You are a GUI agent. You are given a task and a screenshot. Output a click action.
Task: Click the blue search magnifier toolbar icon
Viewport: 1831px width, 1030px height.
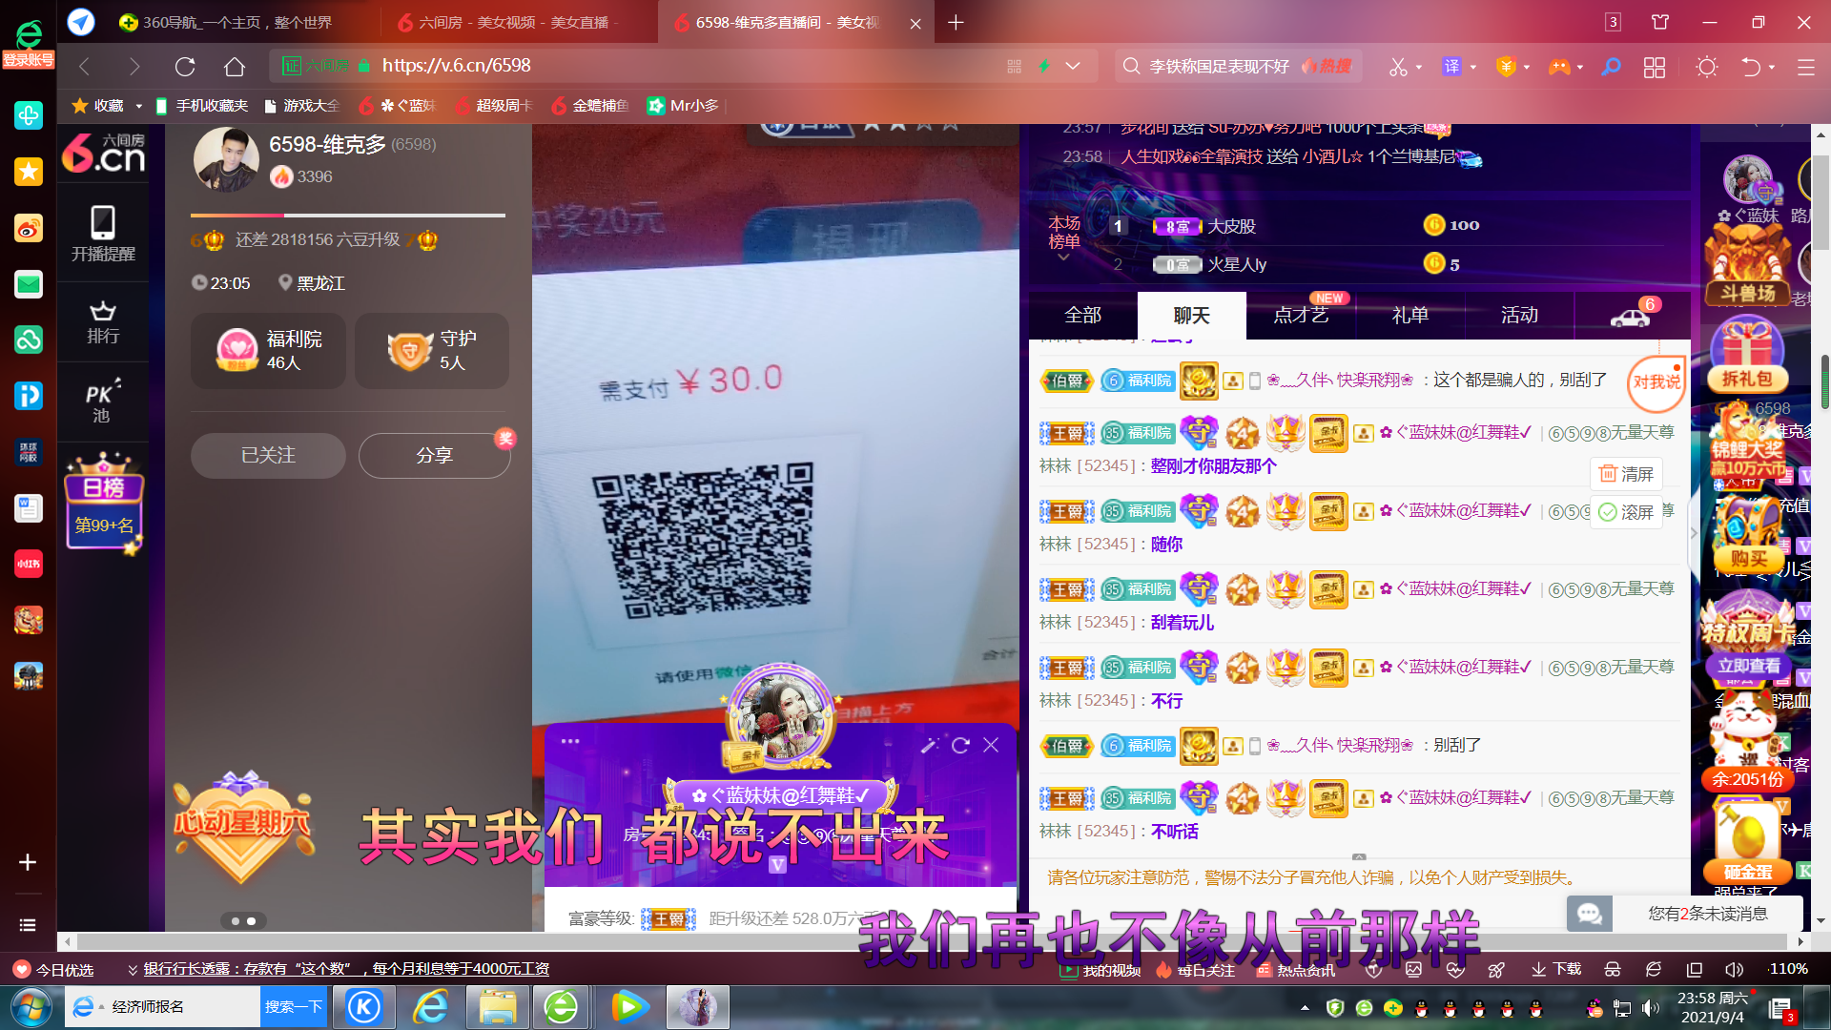tap(1612, 67)
